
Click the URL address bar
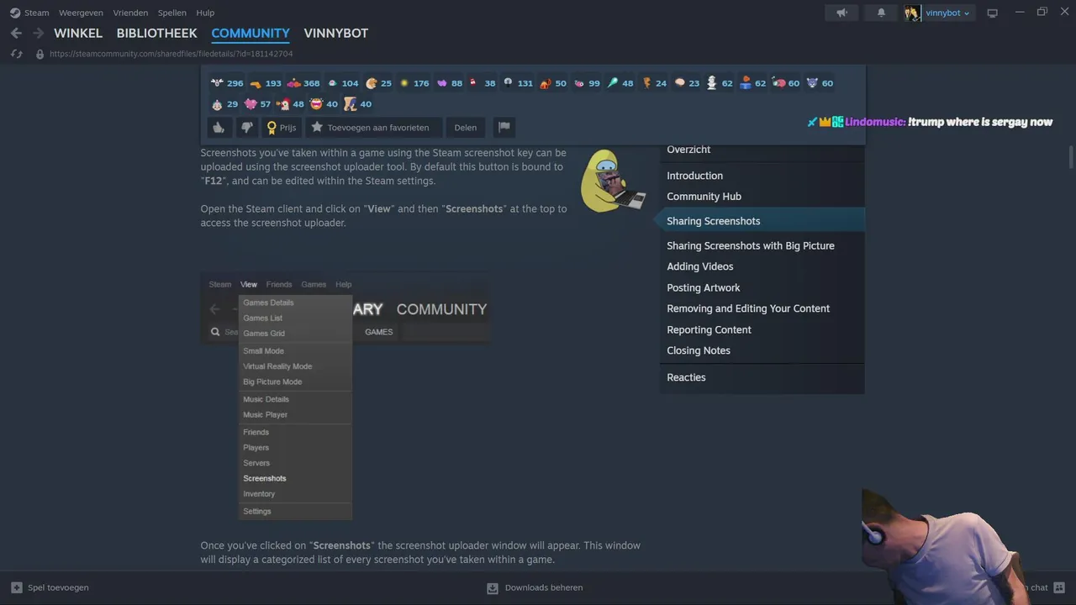(171, 54)
